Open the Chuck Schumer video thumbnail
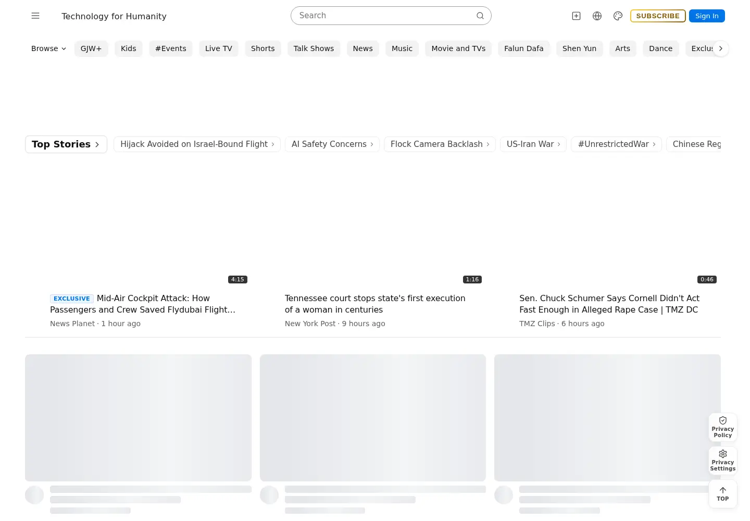Image resolution: width=750 pixels, height=521 pixels. pos(607,224)
